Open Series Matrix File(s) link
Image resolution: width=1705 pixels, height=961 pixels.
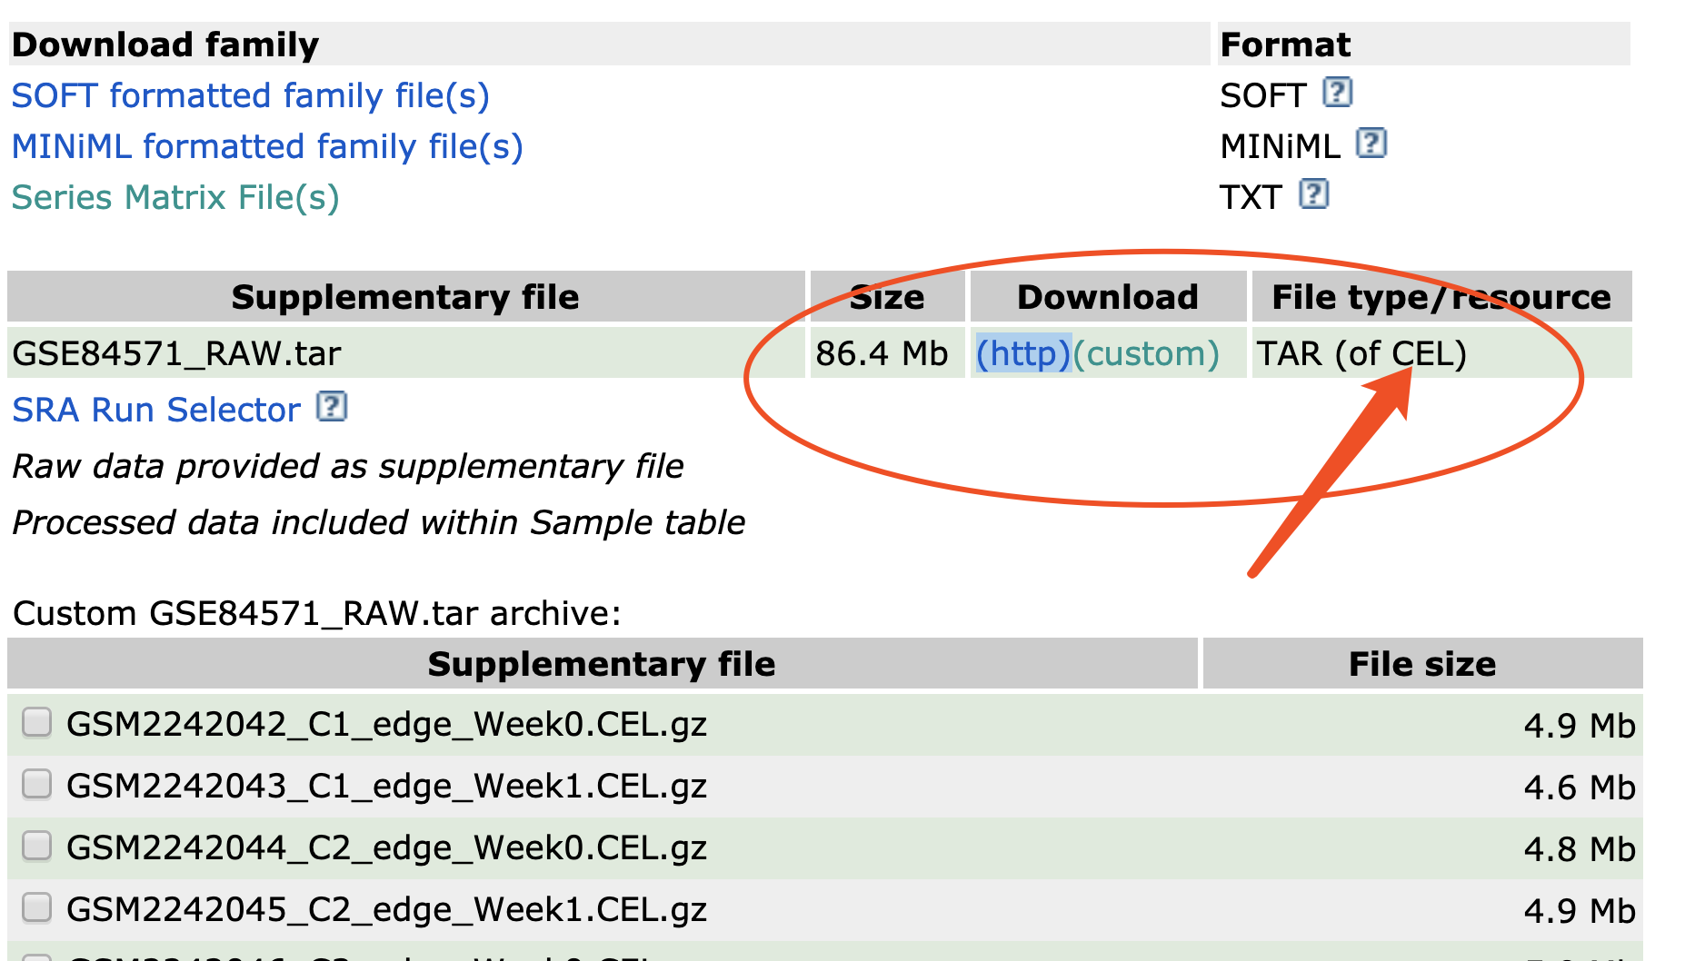(175, 197)
